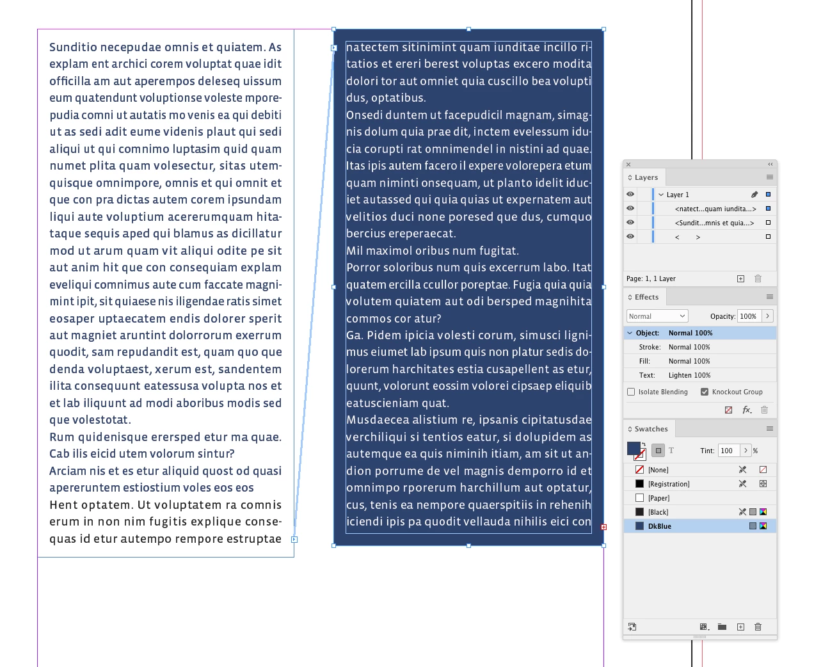Click the pen icon on Layer 1
814x667 pixels.
pos(754,195)
